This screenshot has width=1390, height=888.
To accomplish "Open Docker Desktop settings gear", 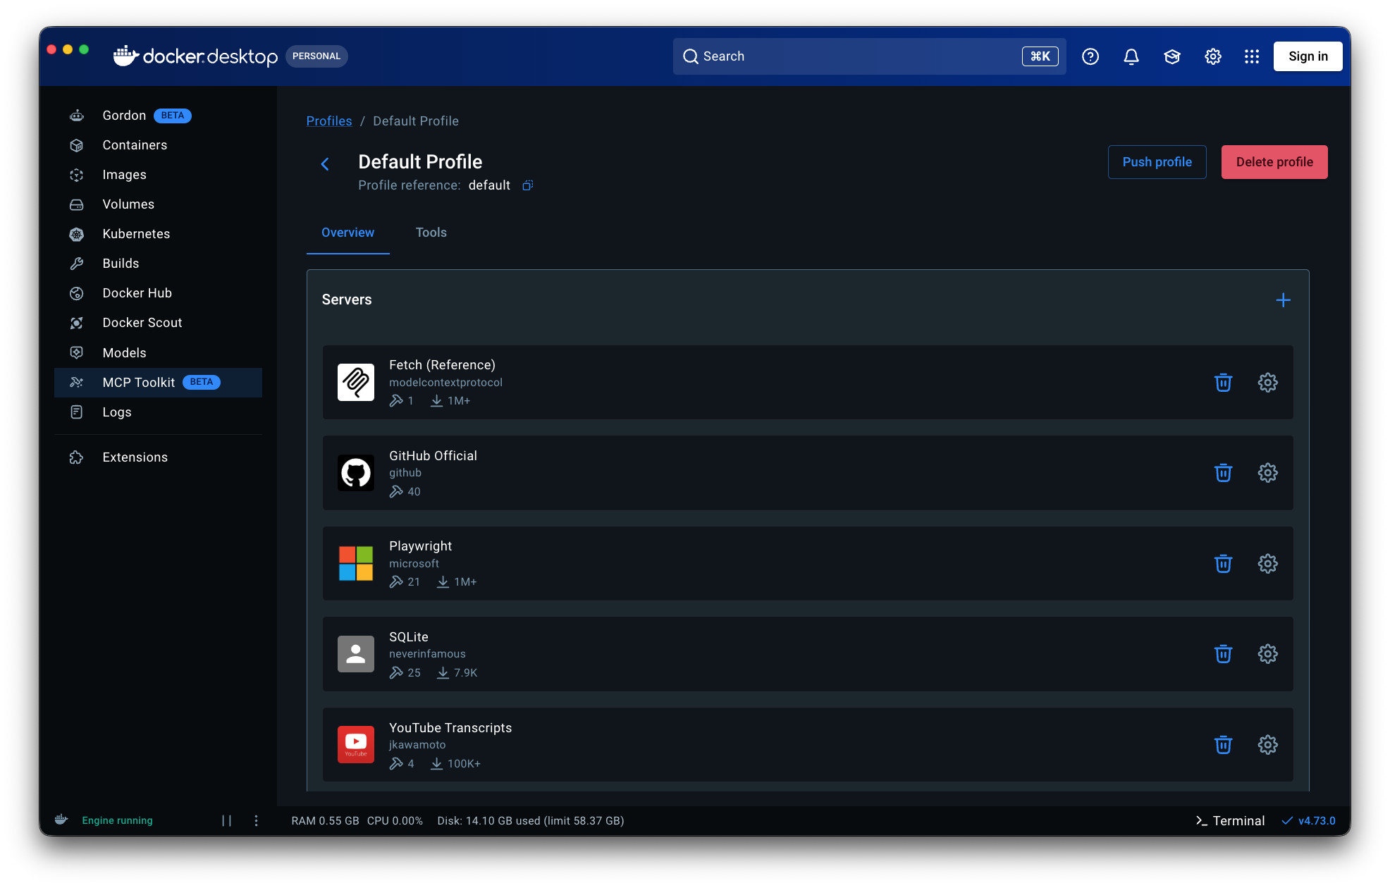I will point(1212,56).
